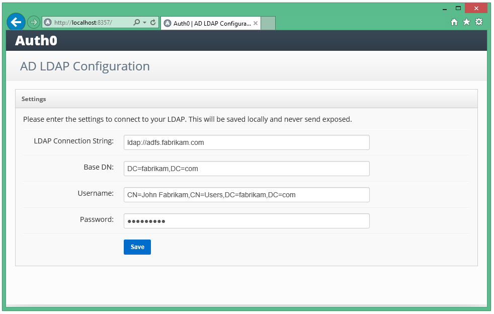The height and width of the screenshot is (314, 494).
Task: Close the Auth0 AD LDAP Configuration tab
Action: (256, 23)
